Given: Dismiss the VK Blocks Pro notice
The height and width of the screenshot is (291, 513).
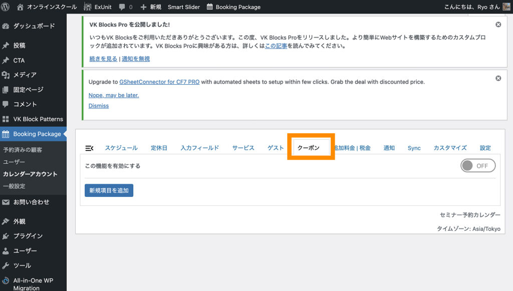Looking at the screenshot, I should (498, 25).
